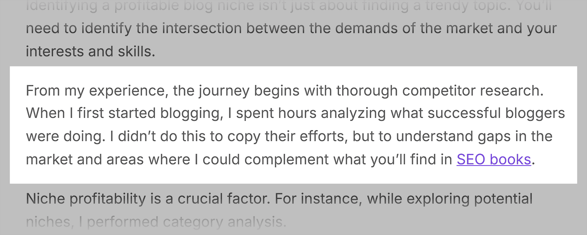Click the sentence 'When I first started blogging'
The image size is (587, 235).
click(124, 114)
